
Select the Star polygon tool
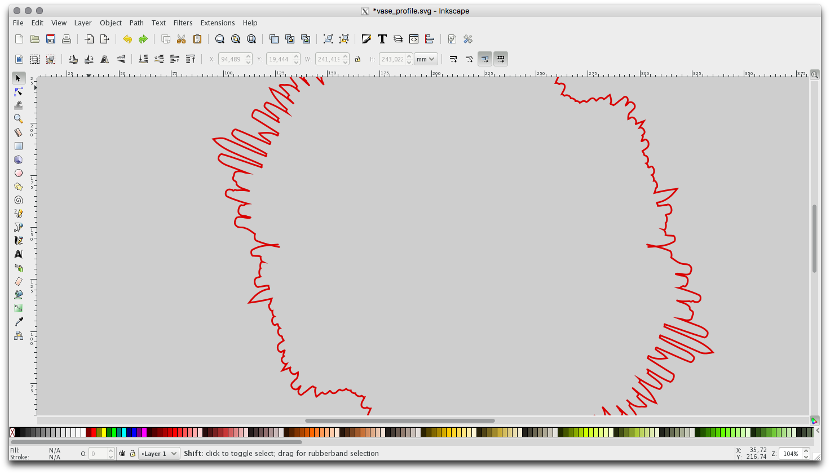(19, 187)
